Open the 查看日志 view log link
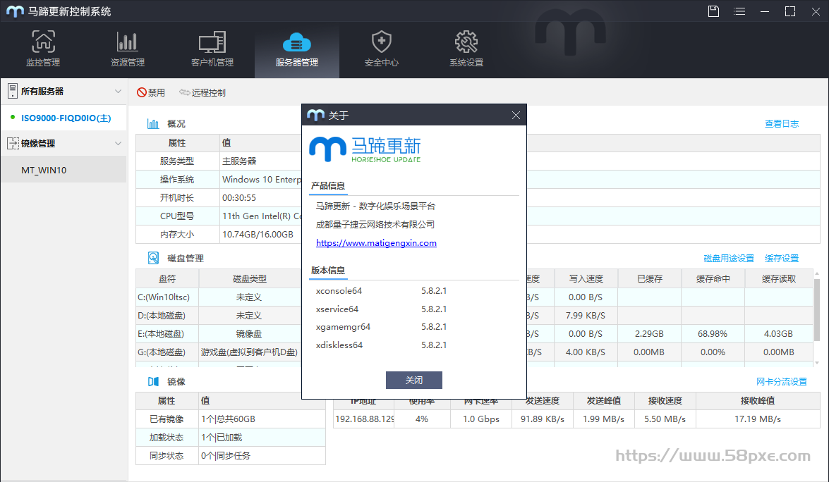Screen dimensions: 829x482 pos(782,123)
